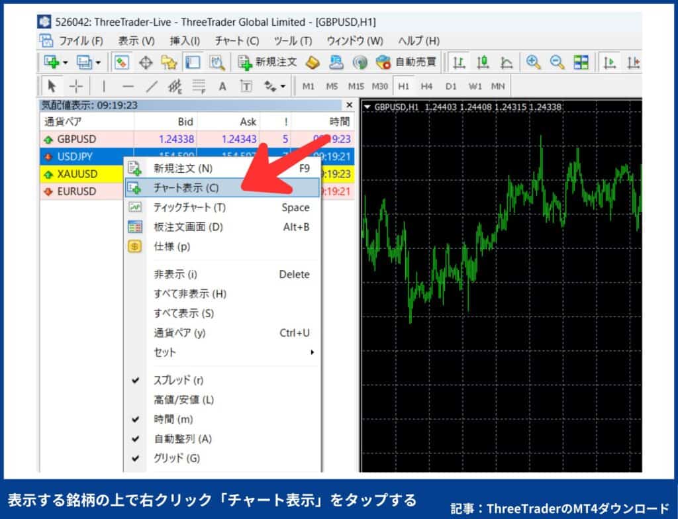This screenshot has height=519, width=678.
Task: Click the cloud computer toolbar icon
Action: coord(336,63)
